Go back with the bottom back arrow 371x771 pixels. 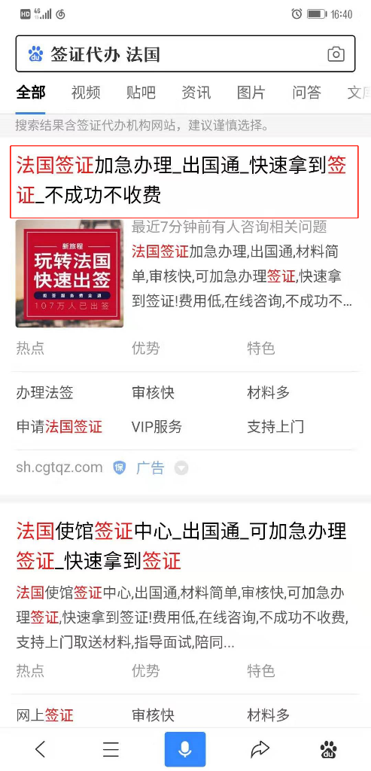[x=41, y=749]
